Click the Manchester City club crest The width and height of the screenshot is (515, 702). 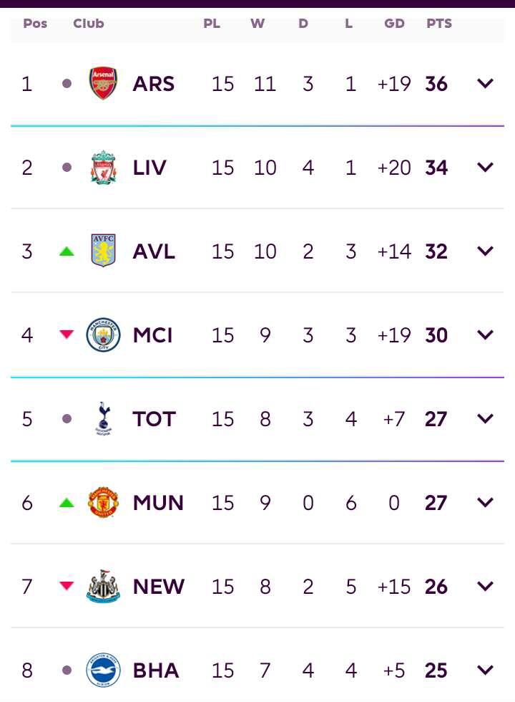[103, 335]
